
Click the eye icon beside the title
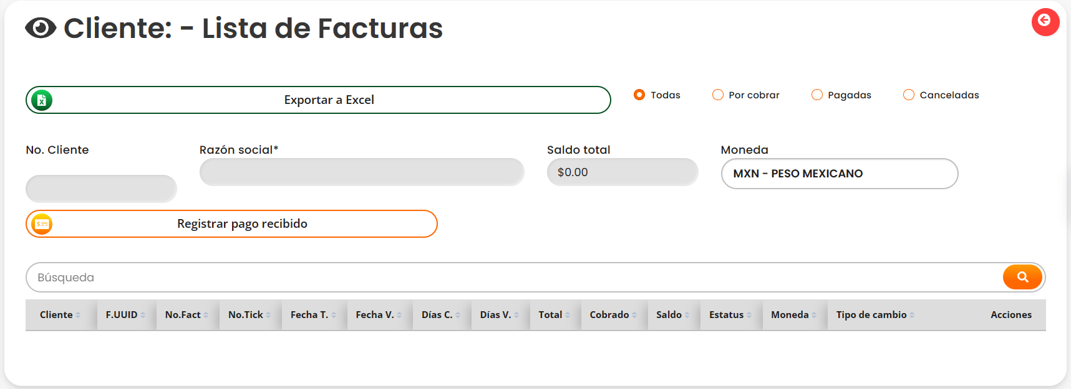point(41,28)
